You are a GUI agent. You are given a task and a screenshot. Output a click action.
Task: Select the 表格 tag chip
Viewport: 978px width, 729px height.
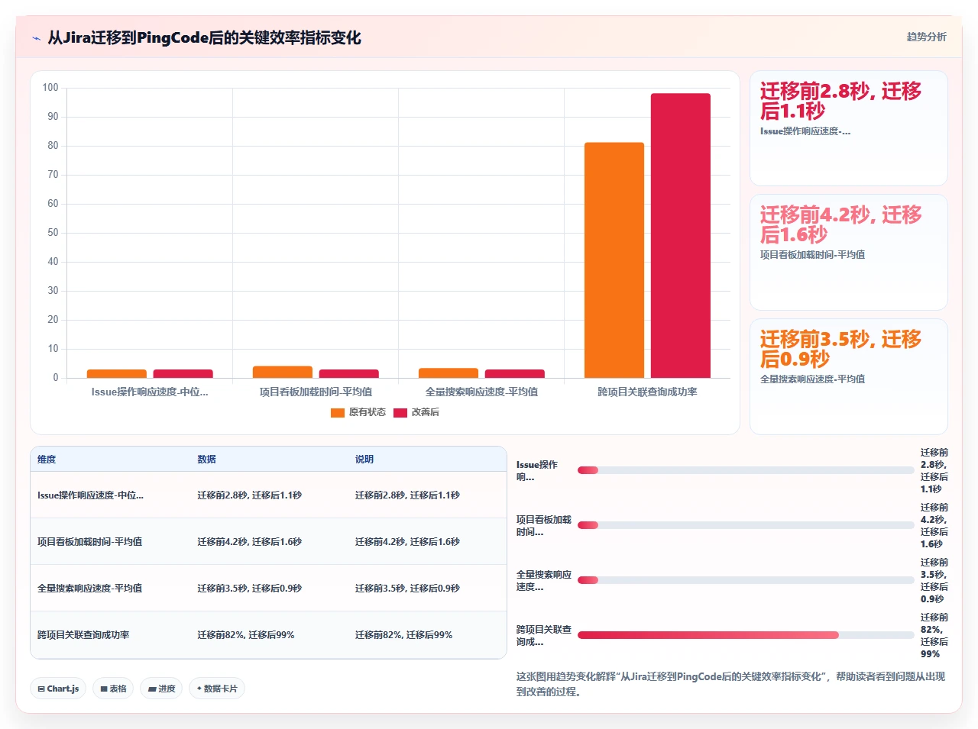coord(113,689)
